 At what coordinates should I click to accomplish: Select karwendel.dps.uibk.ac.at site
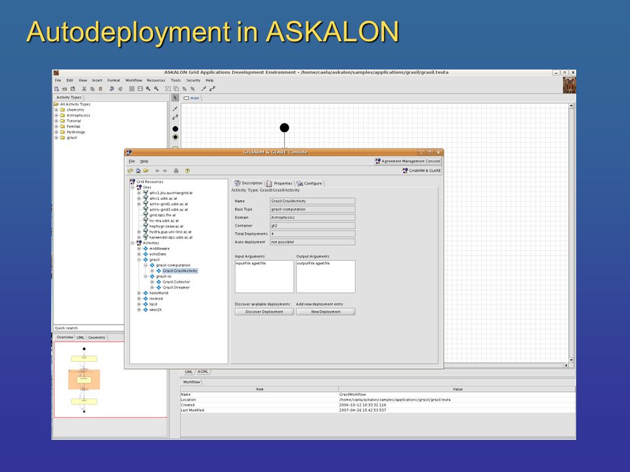171,237
